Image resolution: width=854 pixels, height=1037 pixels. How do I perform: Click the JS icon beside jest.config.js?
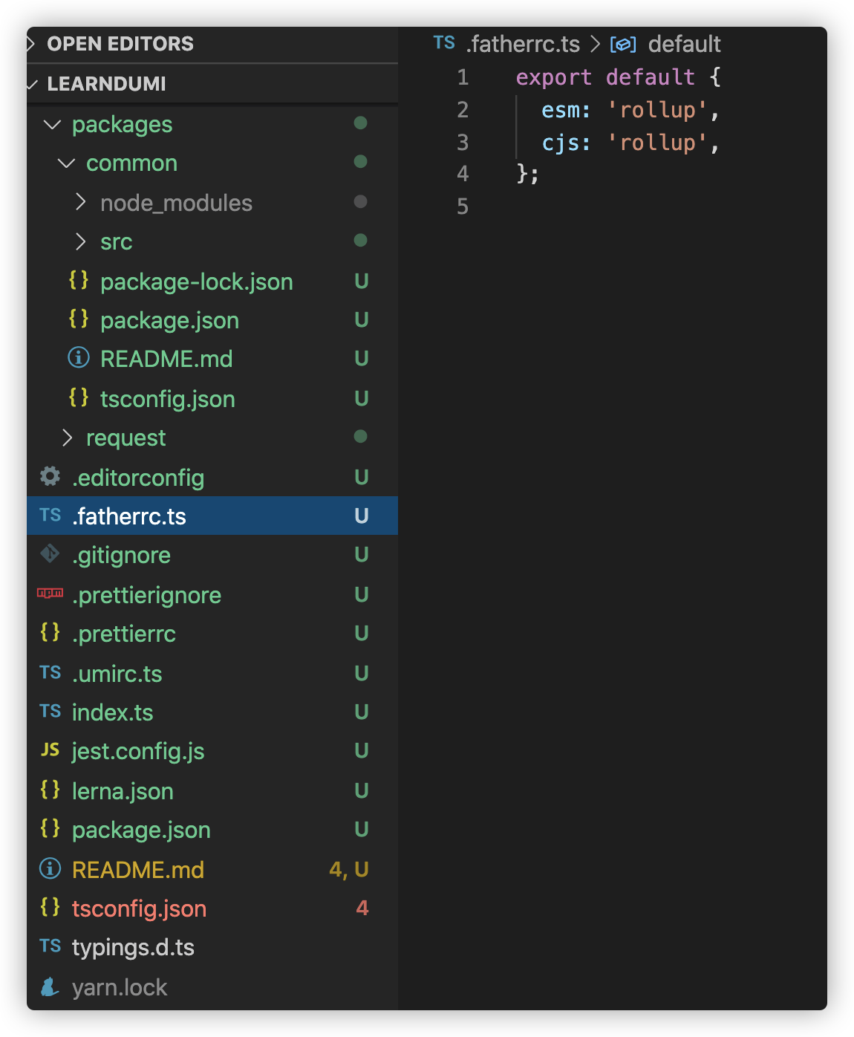click(50, 750)
